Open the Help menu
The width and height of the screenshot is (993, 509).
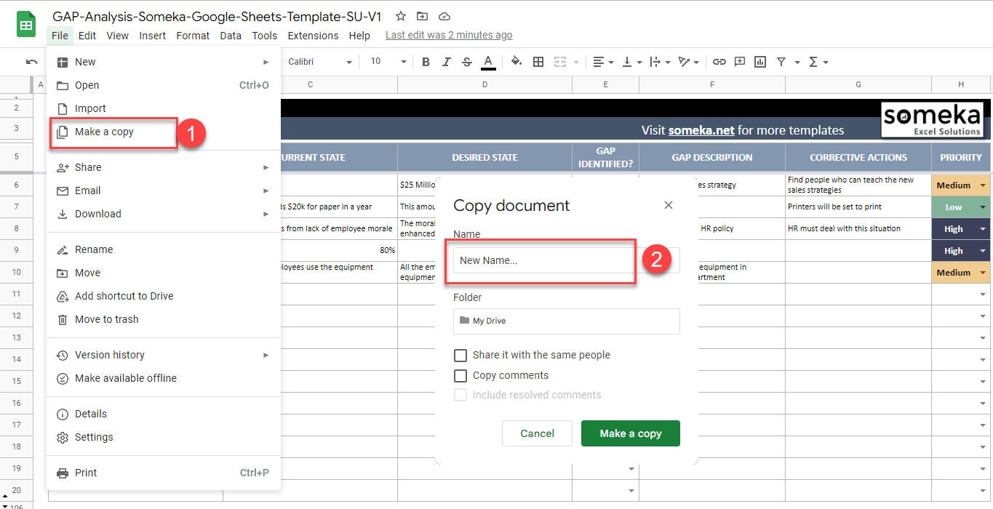tap(359, 35)
